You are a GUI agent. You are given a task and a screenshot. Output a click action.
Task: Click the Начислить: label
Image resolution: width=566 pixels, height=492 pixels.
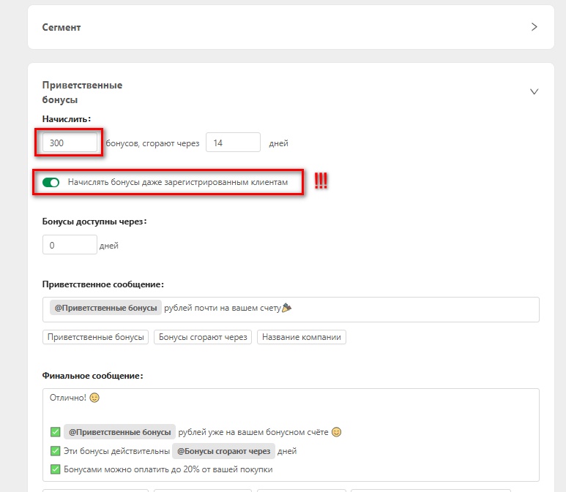[67, 119]
